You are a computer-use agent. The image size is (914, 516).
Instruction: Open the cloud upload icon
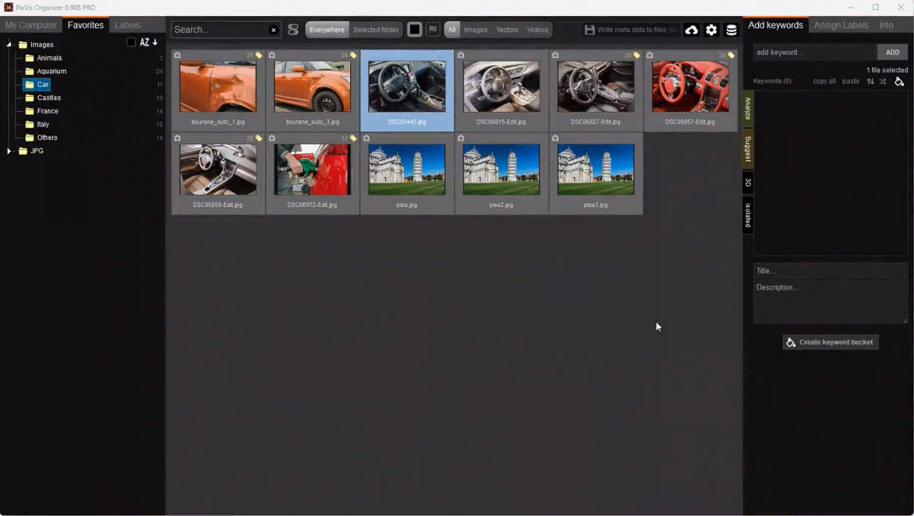[x=691, y=29]
